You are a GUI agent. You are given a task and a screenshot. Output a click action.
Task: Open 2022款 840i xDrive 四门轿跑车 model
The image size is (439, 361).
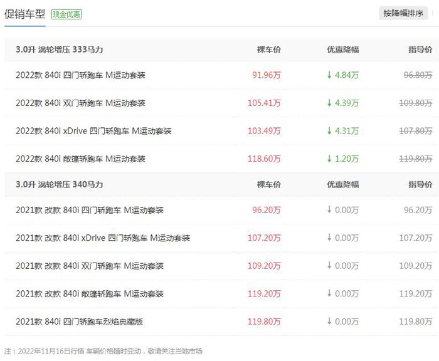pos(93,131)
